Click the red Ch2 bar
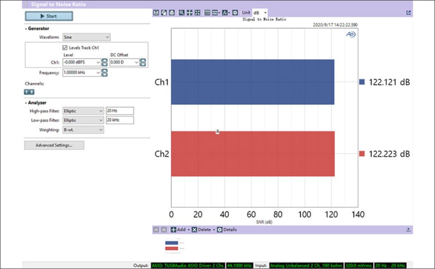Viewport: 435px width, 269px height. tap(253, 154)
